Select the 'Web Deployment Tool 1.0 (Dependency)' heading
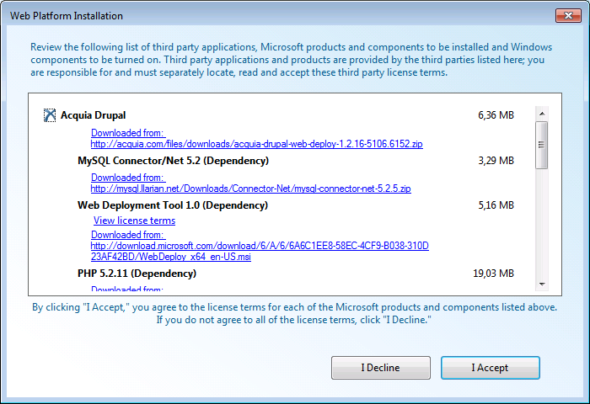 173,205
